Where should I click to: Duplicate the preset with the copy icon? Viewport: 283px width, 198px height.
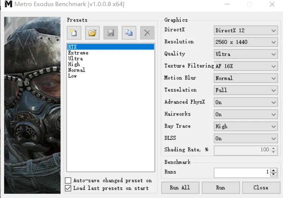129,33
